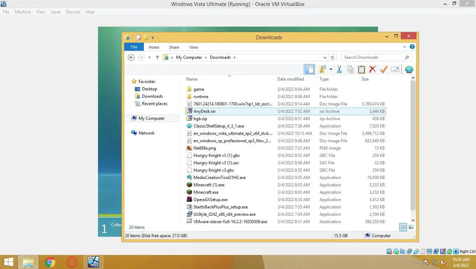Click the blue Help question mark icon
The width and height of the screenshot is (476, 269).
tap(412, 47)
